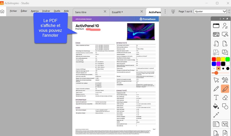
Task: Click the clear page icon
Action: [216, 133]
